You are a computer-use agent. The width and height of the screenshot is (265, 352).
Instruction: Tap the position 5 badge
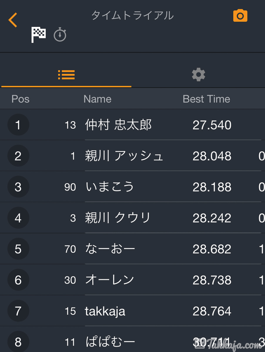click(18, 249)
